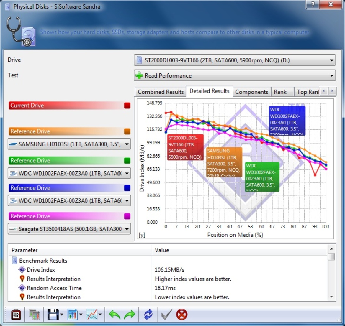The width and height of the screenshot is (345, 326).
Task: Click the 'Lower index values are better.' text
Action: pyautogui.click(x=192, y=297)
